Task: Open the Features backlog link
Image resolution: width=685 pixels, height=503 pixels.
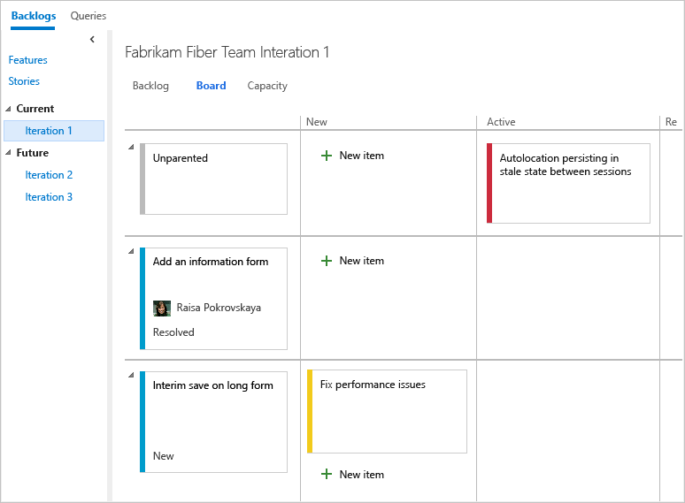Action: (x=28, y=60)
